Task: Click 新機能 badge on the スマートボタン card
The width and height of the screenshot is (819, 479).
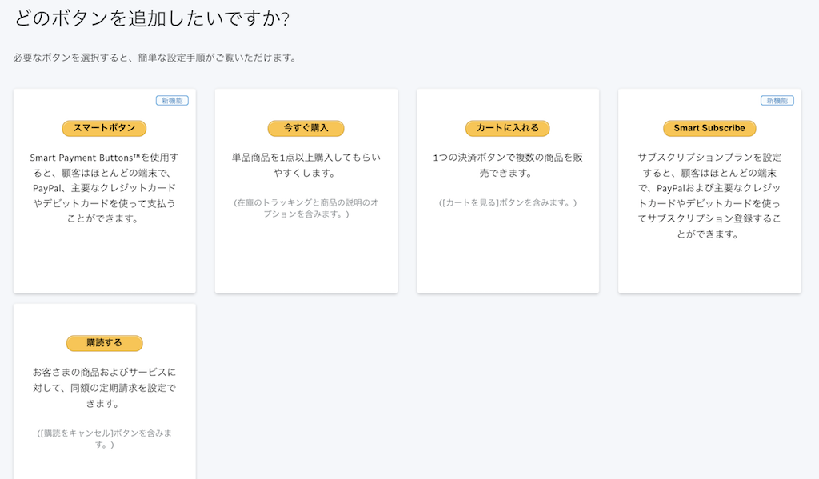Action: 172,101
